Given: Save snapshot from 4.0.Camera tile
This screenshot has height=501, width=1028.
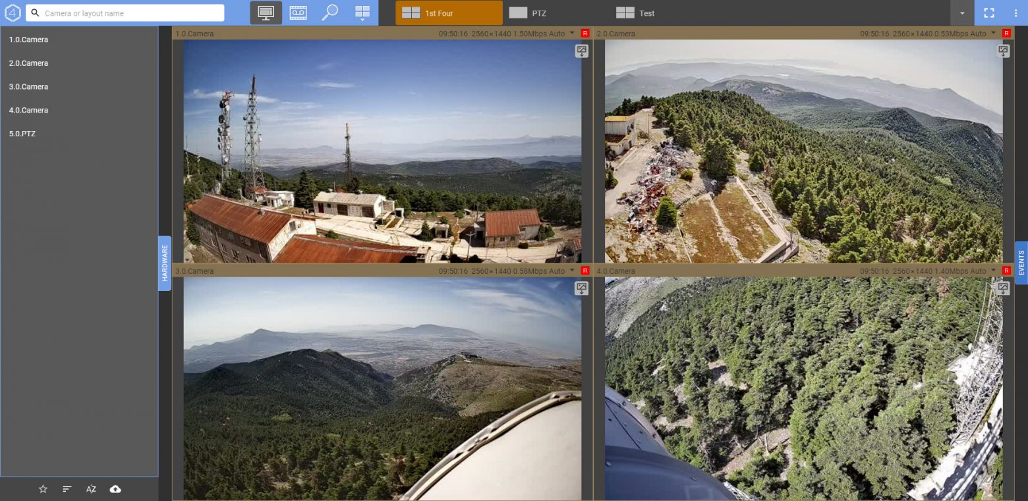Looking at the screenshot, I should (1002, 288).
